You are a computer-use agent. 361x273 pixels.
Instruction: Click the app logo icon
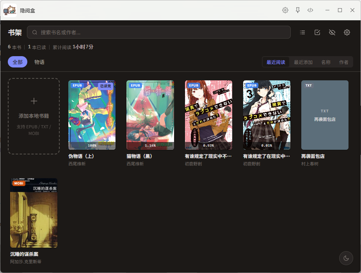(x=10, y=11)
